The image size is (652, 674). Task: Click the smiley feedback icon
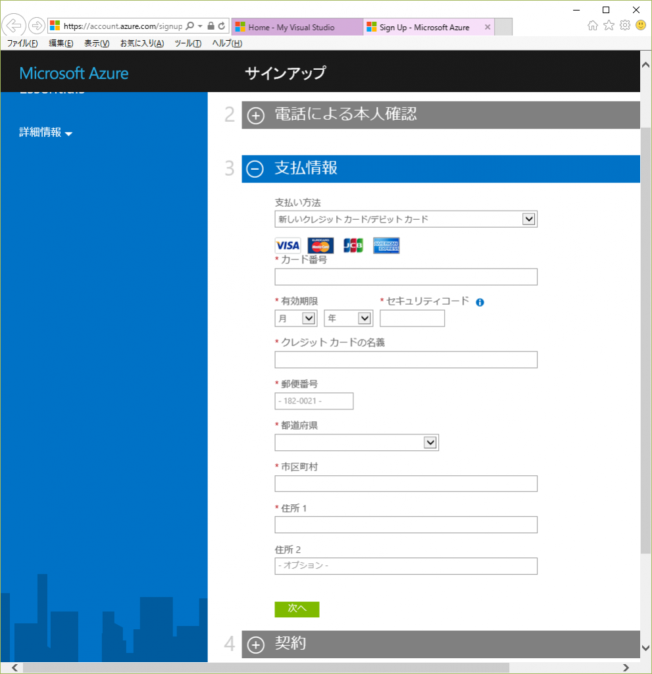click(x=641, y=26)
